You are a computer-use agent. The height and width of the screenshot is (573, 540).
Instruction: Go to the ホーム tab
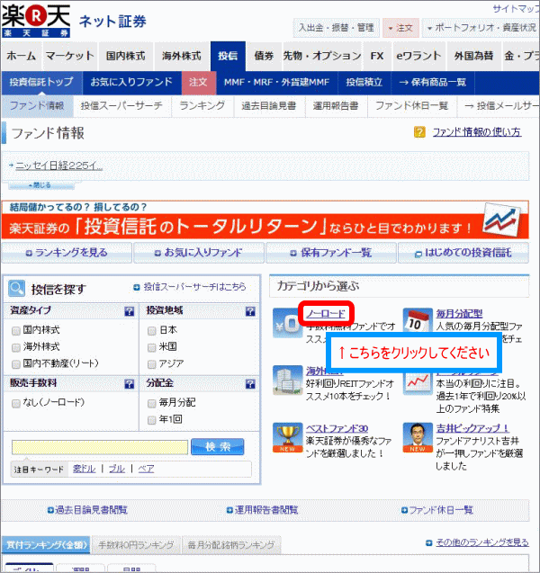point(22,56)
